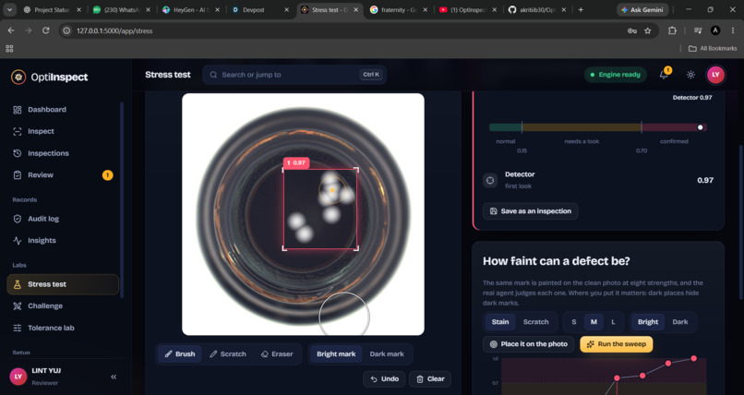Open browser media control icon
744x395 pixels.
pyautogui.click(x=698, y=30)
